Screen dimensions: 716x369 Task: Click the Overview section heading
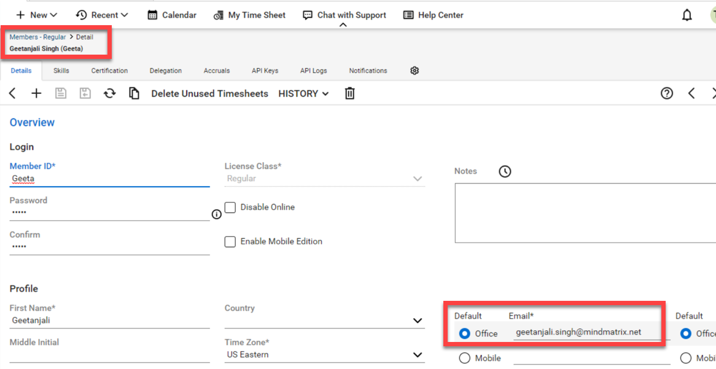32,122
